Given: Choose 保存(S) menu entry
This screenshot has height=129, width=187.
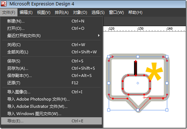Looking at the screenshot, I should click(x=51, y=61).
